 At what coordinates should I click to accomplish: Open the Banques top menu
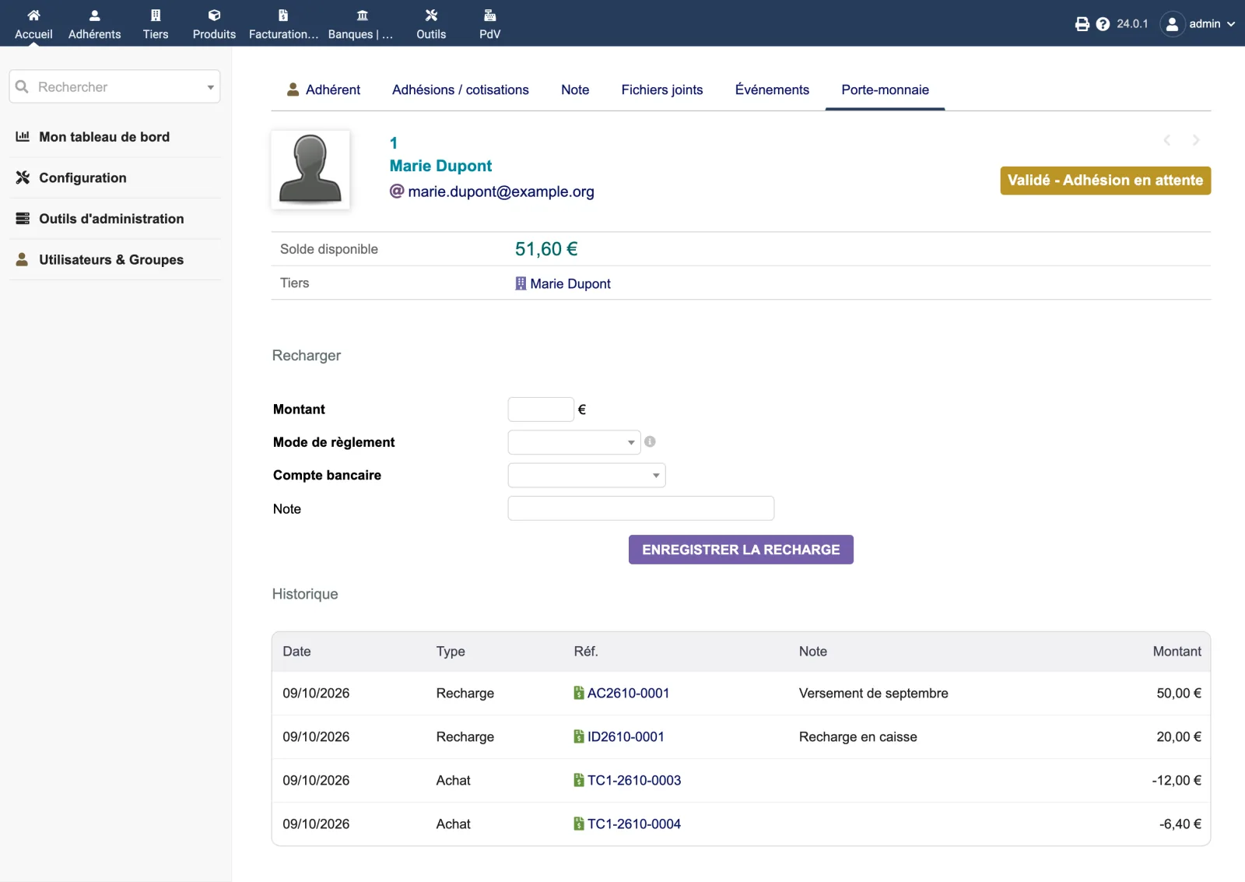pyautogui.click(x=361, y=24)
